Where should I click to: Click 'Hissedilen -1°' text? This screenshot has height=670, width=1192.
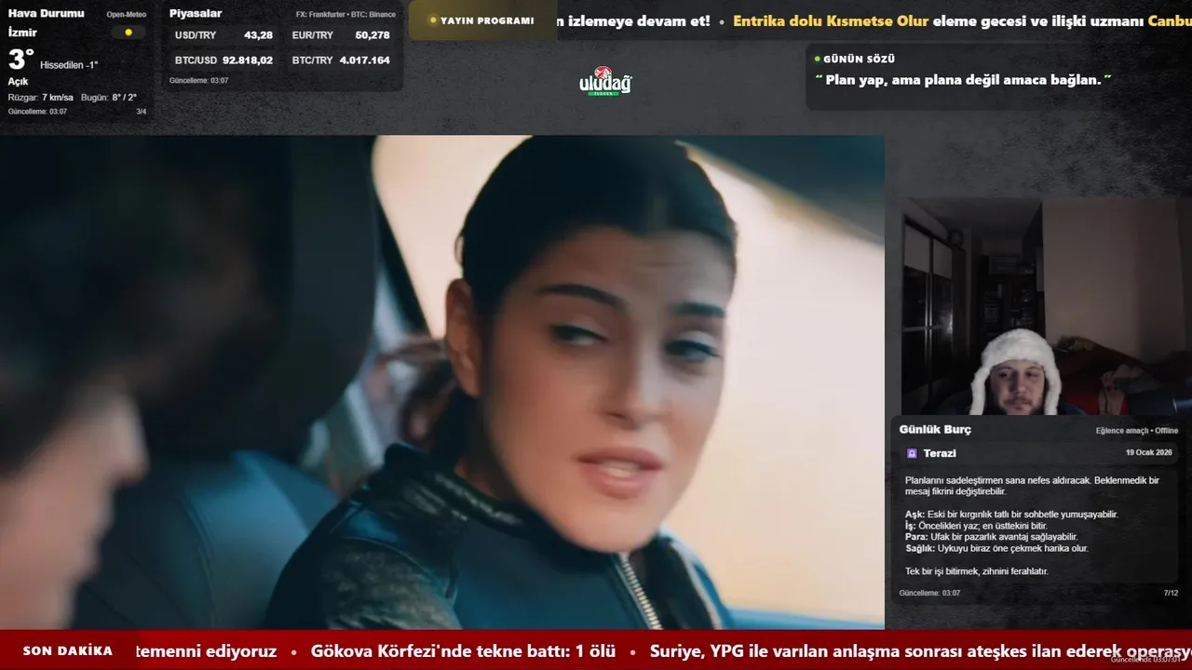coord(69,65)
